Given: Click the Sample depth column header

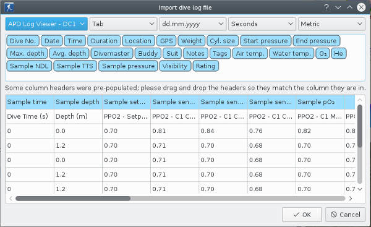Looking at the screenshot, I should coord(78,102).
